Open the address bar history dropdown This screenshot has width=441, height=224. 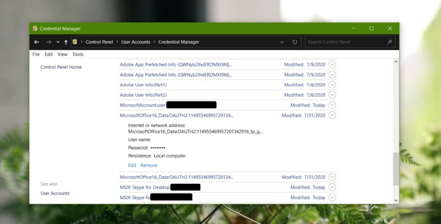click(282, 42)
